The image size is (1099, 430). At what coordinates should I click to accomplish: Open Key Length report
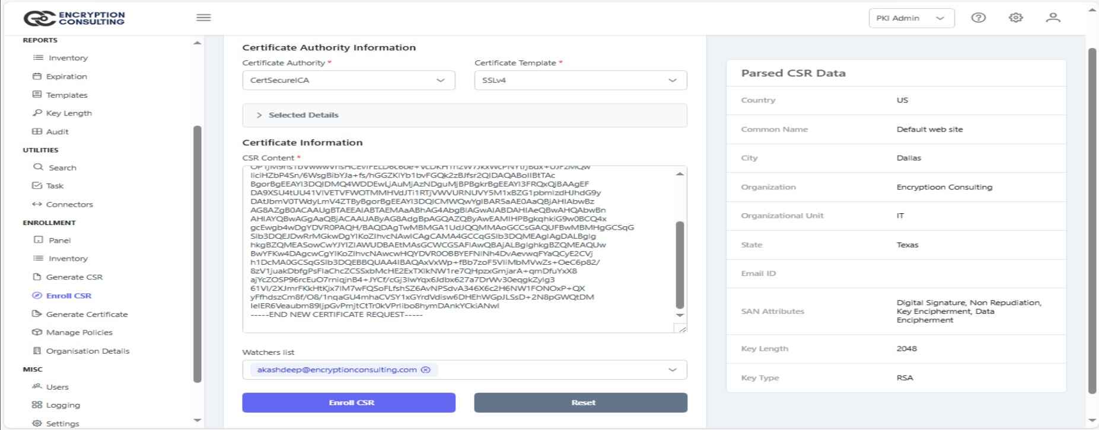pos(68,113)
